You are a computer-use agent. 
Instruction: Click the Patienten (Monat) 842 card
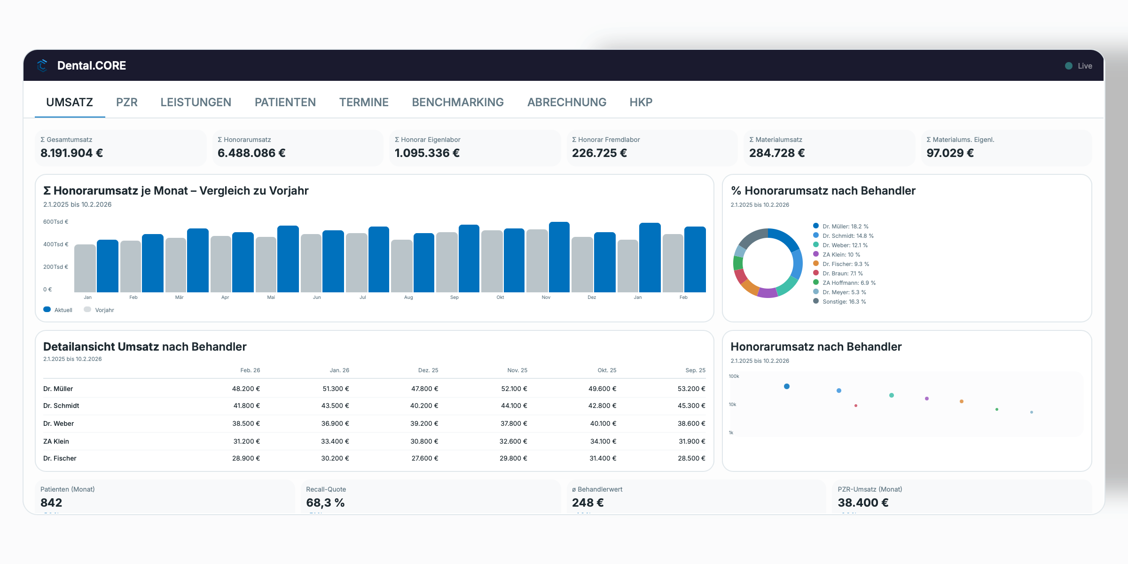pos(165,497)
